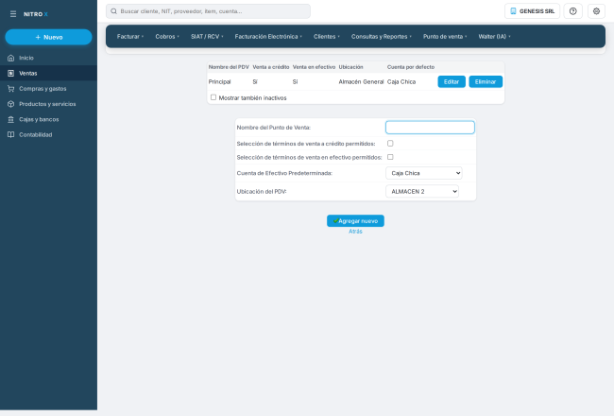Click the Nuevo button

click(x=48, y=37)
